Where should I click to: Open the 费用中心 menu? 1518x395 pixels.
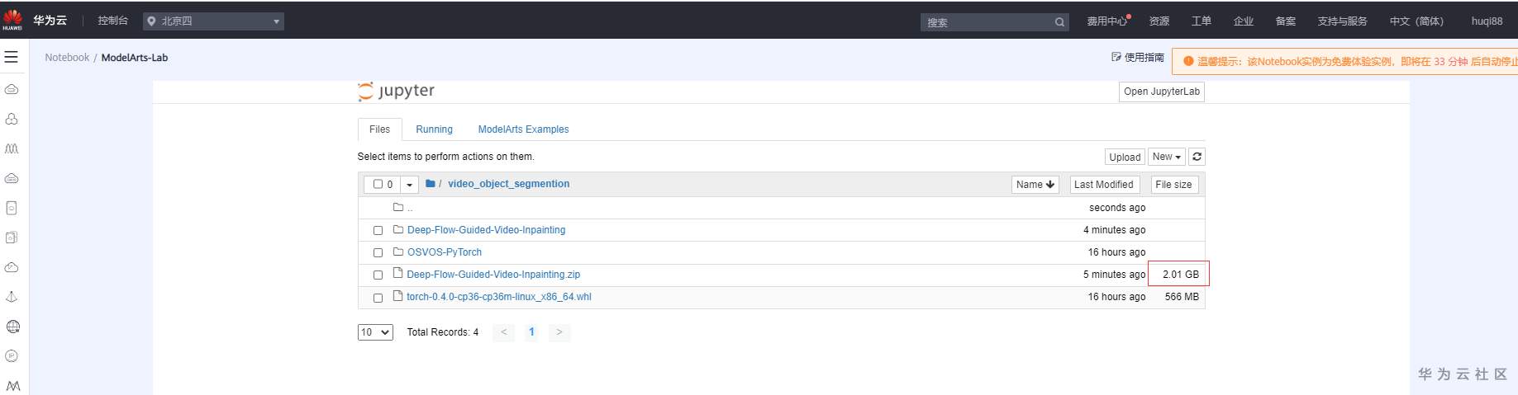1108,21
